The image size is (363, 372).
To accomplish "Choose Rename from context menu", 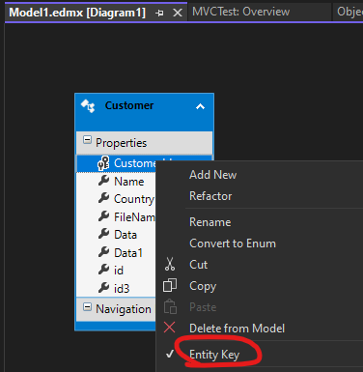I will [210, 222].
